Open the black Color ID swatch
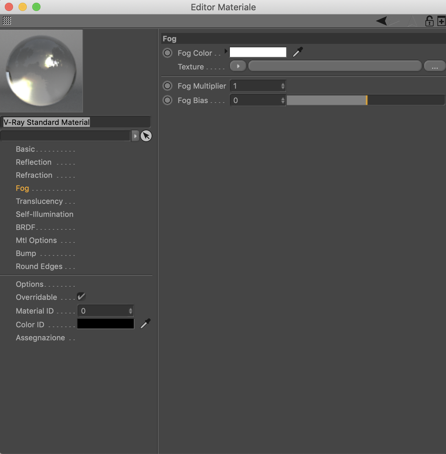446x454 pixels. pos(106,324)
